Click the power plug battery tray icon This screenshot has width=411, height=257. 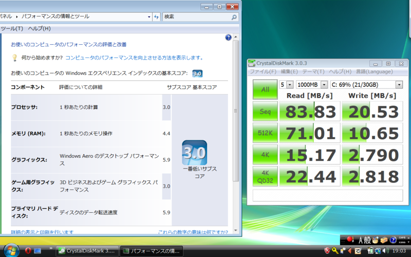point(370,251)
